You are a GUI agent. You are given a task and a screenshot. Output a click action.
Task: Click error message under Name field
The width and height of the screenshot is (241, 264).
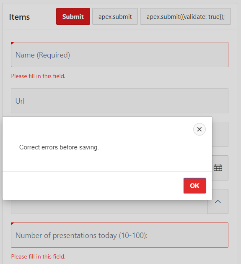[x=38, y=76]
